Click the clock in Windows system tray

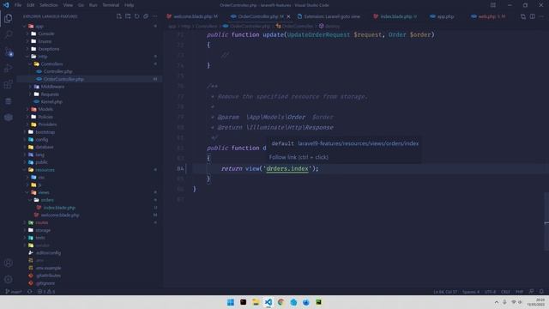[x=537, y=302]
